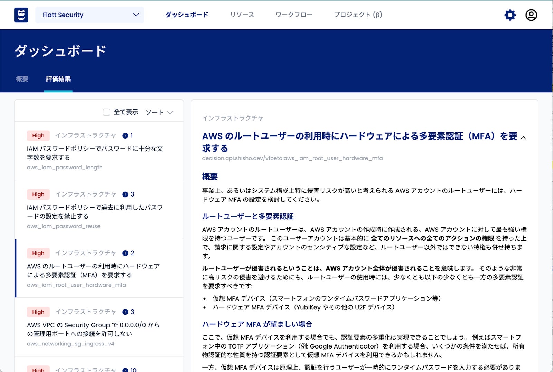Open the ソート sort dropdown
Image resolution: width=553 pixels, height=372 pixels.
(x=159, y=112)
